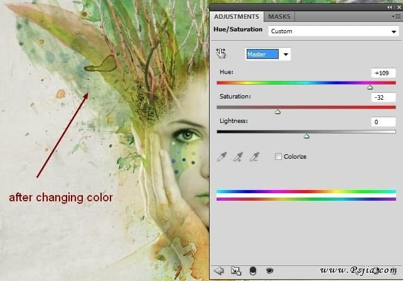Image resolution: width=403 pixels, height=281 pixels.
Task: Click the Saturation slider handle
Action: [x=277, y=112]
